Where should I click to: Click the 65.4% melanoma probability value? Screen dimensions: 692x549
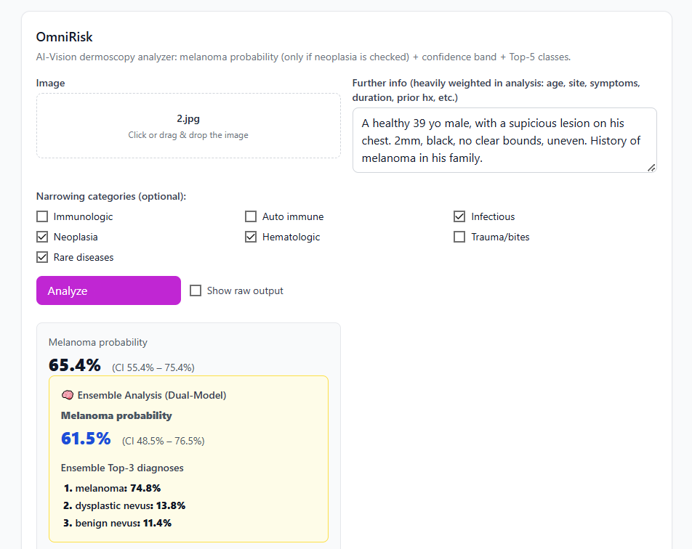click(x=75, y=365)
